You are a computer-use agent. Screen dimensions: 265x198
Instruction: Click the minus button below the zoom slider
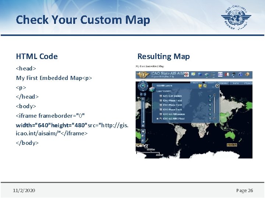click(143, 126)
